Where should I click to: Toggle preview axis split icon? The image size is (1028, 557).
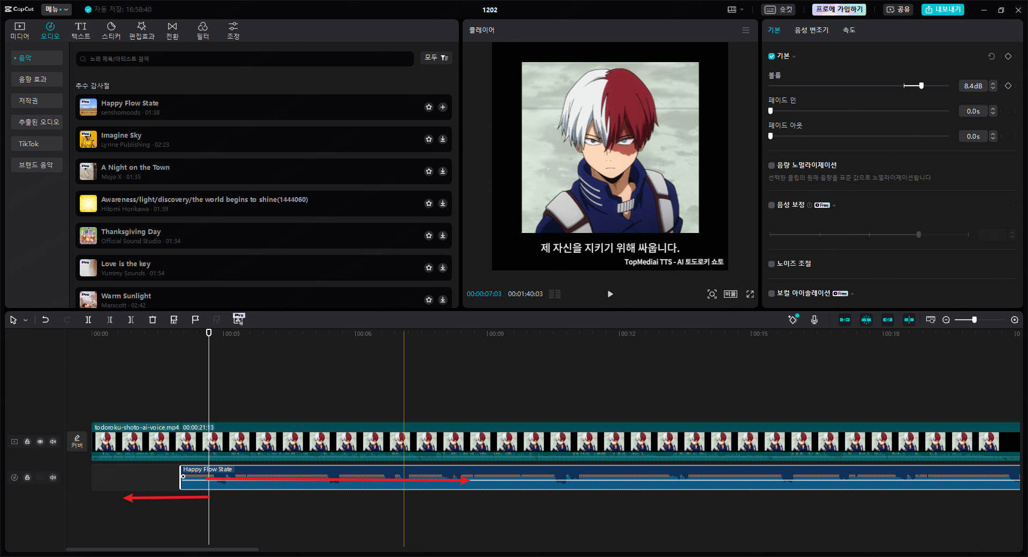tap(909, 320)
